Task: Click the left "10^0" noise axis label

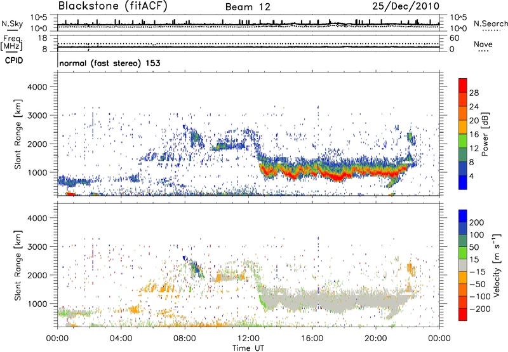Action: point(39,29)
